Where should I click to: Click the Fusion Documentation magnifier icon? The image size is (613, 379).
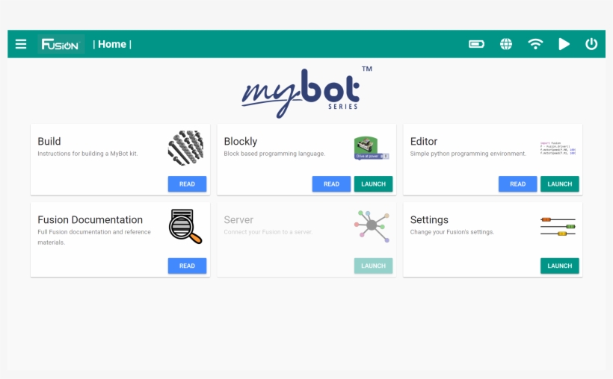click(185, 227)
